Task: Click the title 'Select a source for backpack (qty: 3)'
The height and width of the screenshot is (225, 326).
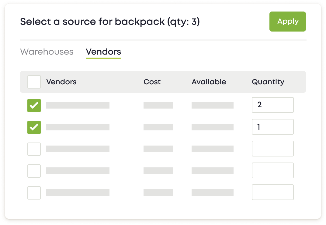Action: (110, 22)
